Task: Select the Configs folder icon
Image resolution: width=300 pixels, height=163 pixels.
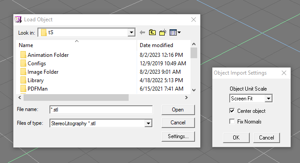Action: (23, 64)
